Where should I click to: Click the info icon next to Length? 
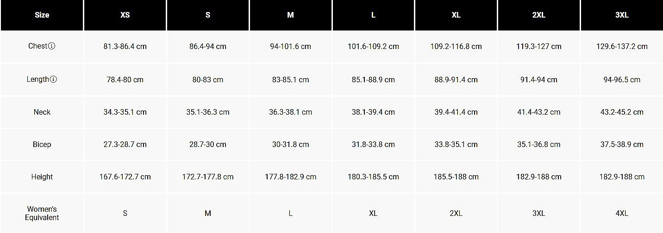coord(53,80)
